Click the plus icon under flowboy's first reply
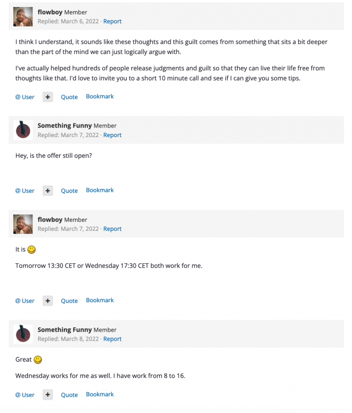This screenshot has height=413, width=352. [48, 97]
